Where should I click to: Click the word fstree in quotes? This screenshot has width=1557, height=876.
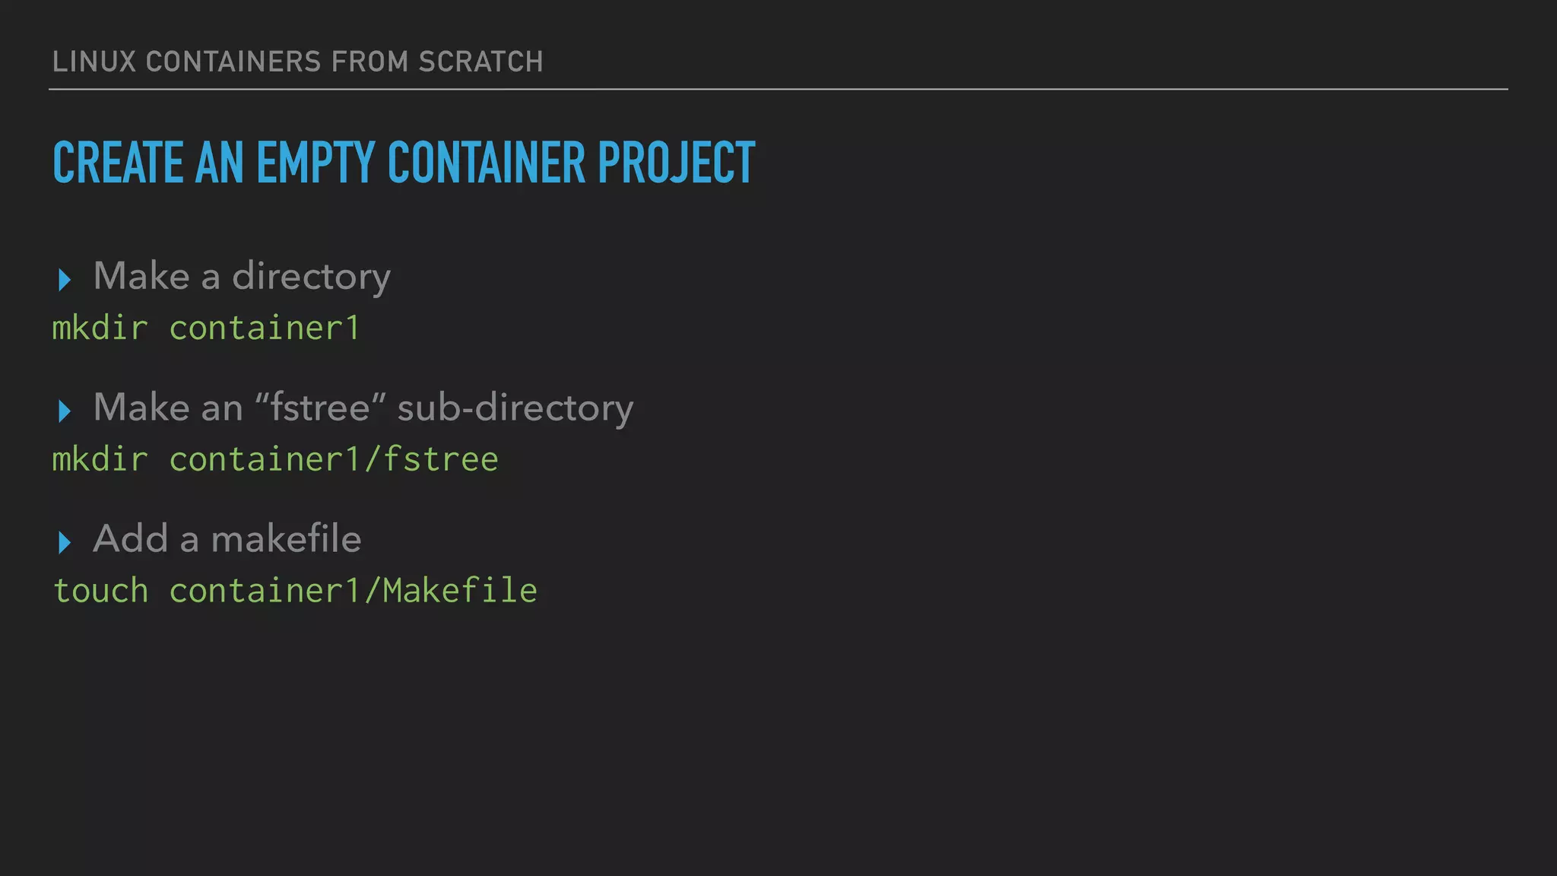click(x=320, y=408)
